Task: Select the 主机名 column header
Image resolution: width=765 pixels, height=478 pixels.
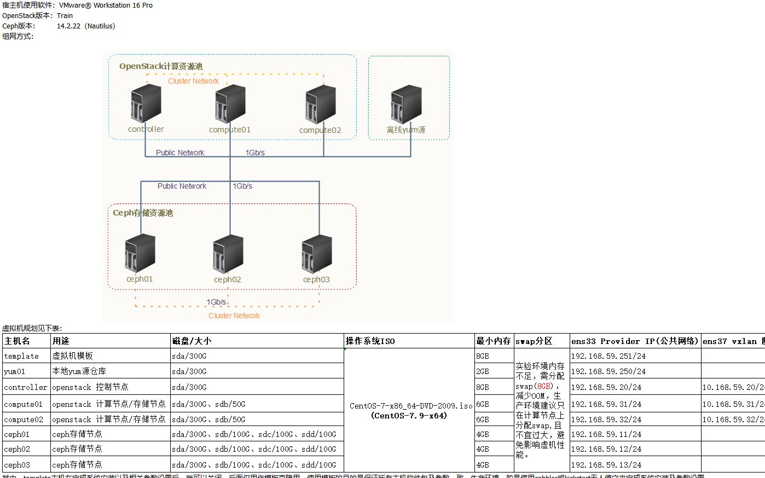Action: tap(26, 341)
